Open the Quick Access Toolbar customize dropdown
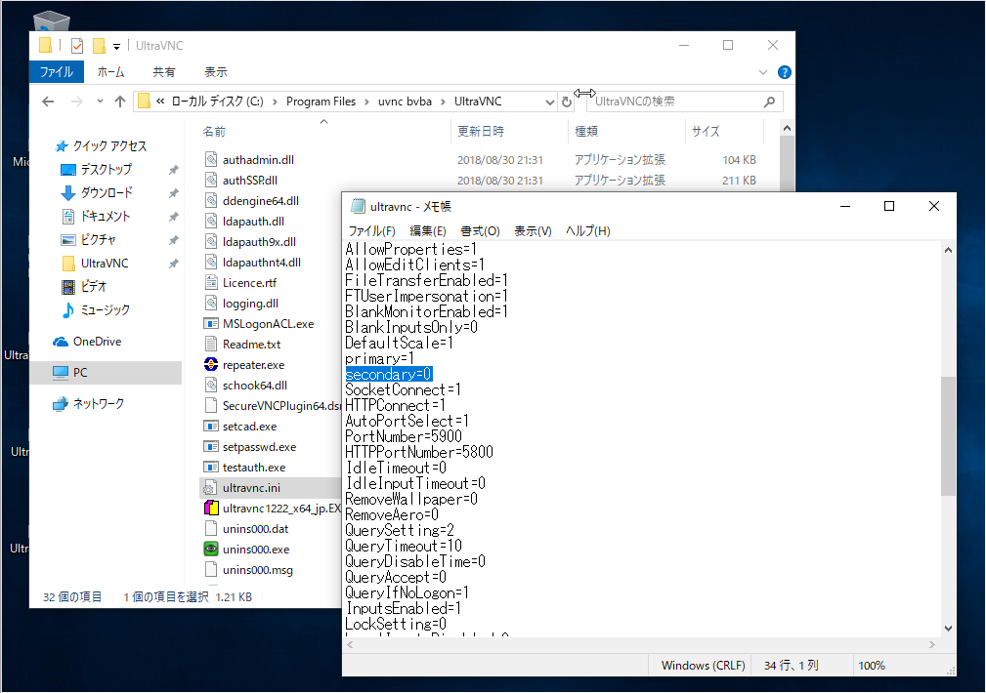Screen dimensions: 986x693 click(x=117, y=46)
